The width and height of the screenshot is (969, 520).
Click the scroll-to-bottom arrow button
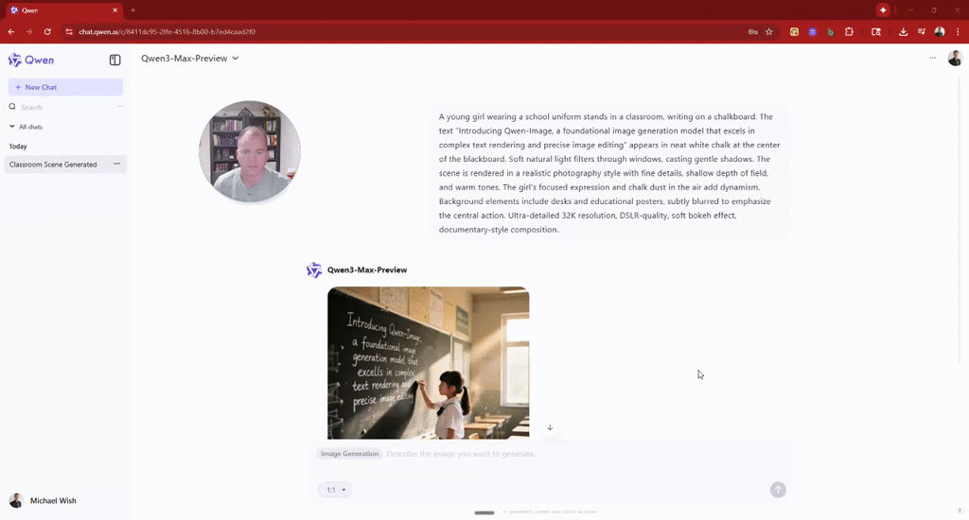550,427
